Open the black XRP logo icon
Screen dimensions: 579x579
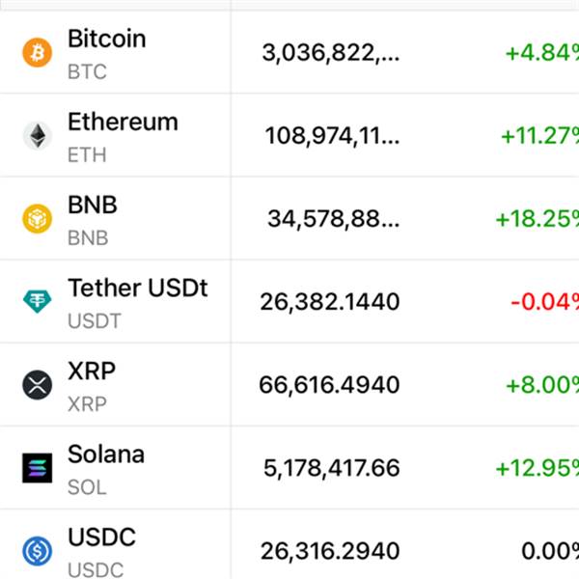[38, 385]
